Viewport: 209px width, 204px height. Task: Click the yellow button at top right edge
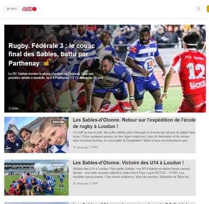(208, 9)
